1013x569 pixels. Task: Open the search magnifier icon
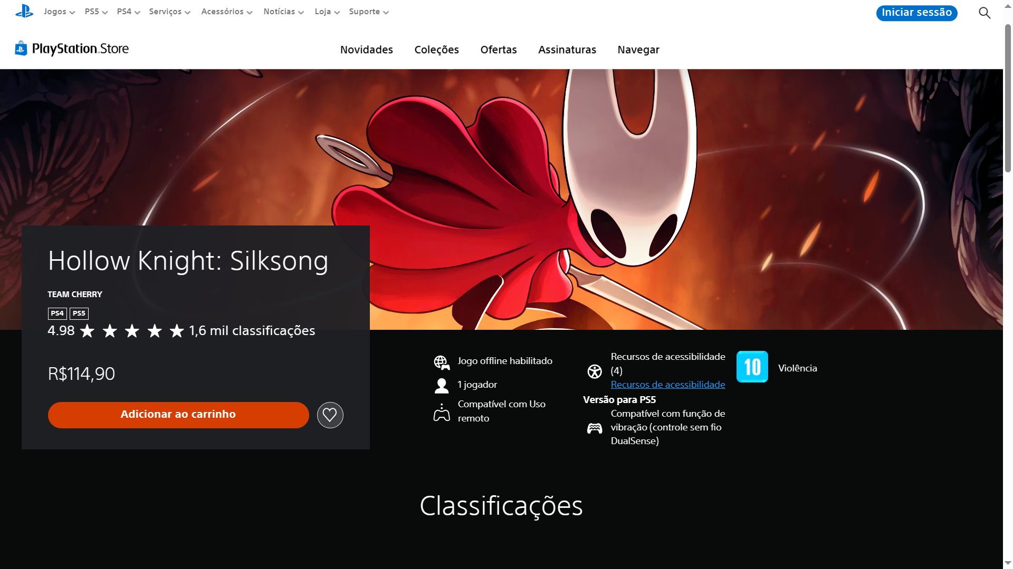pyautogui.click(x=985, y=13)
